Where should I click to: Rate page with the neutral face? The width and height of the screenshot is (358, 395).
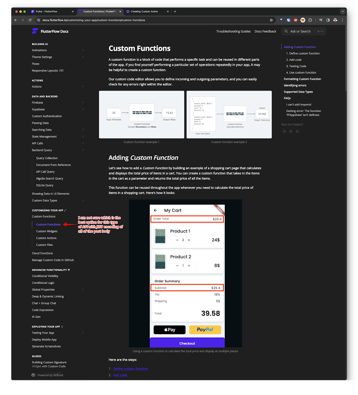[x=291, y=131]
